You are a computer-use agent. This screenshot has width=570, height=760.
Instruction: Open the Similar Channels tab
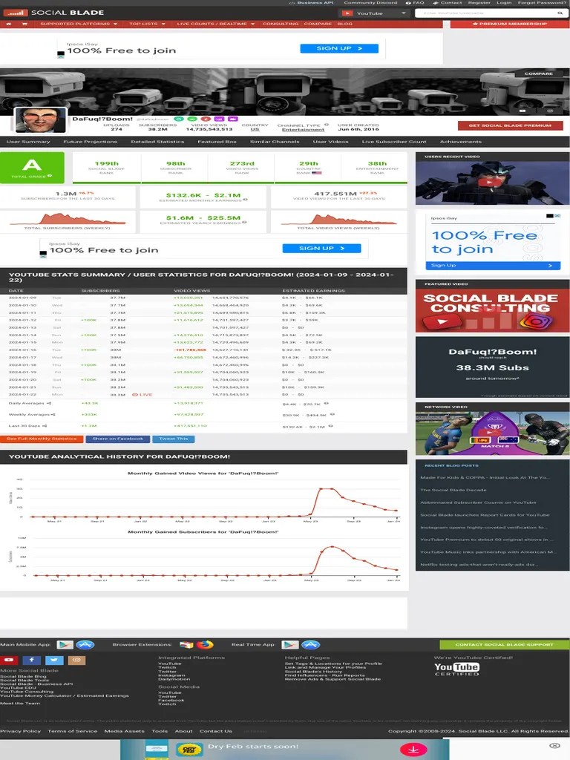pyautogui.click(x=275, y=142)
